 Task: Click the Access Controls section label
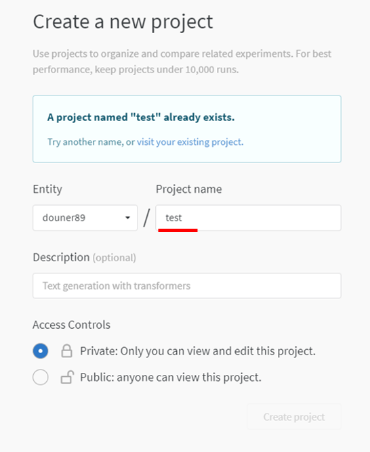[x=71, y=325]
